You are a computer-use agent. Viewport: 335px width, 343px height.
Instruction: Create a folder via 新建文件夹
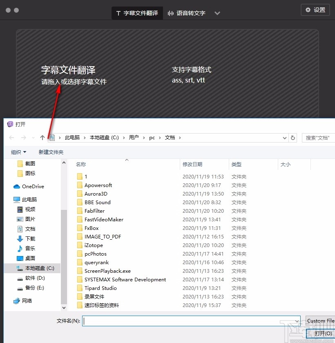(51, 151)
